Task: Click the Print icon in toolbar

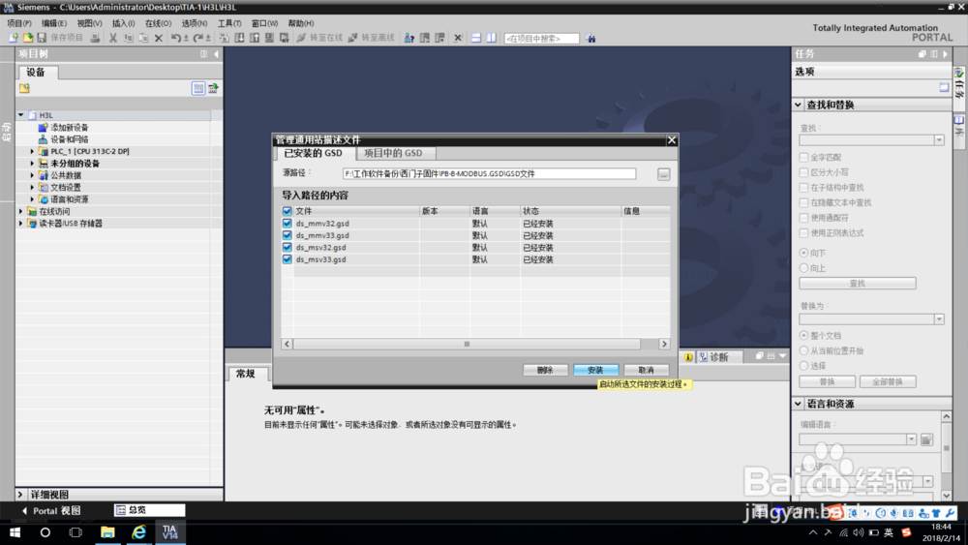Action: pyautogui.click(x=95, y=39)
